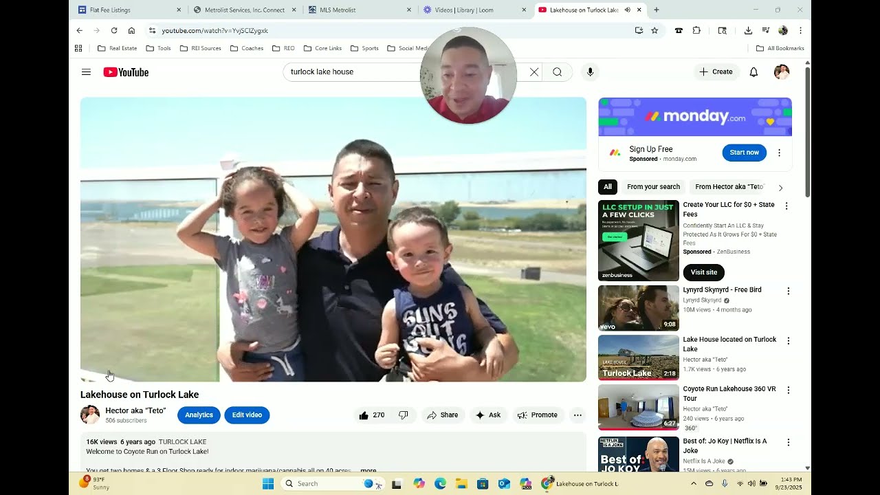Click the Edit video button
This screenshot has width=880, height=495.
247,415
